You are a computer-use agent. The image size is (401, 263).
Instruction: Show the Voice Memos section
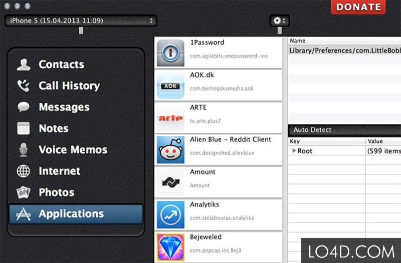click(73, 149)
